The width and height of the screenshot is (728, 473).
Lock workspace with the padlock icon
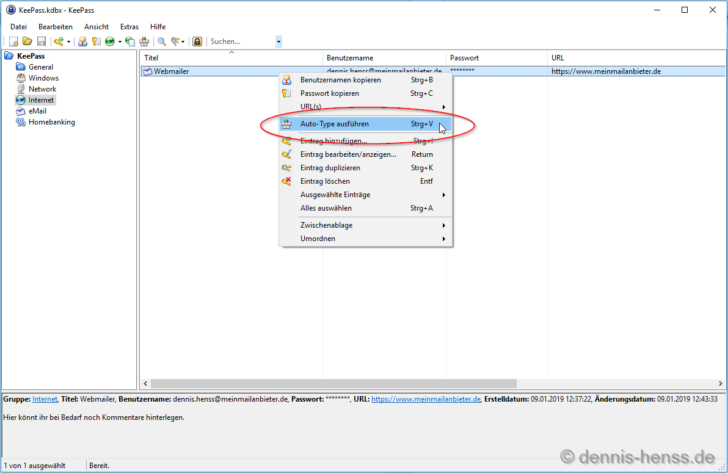coord(197,42)
